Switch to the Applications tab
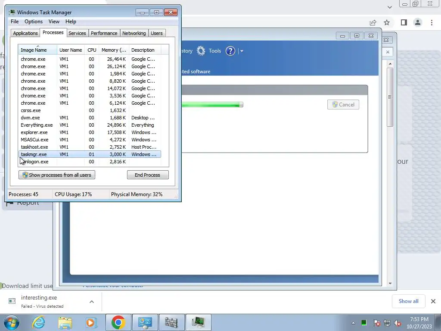Screen dimensions: 441x331 pos(25,33)
